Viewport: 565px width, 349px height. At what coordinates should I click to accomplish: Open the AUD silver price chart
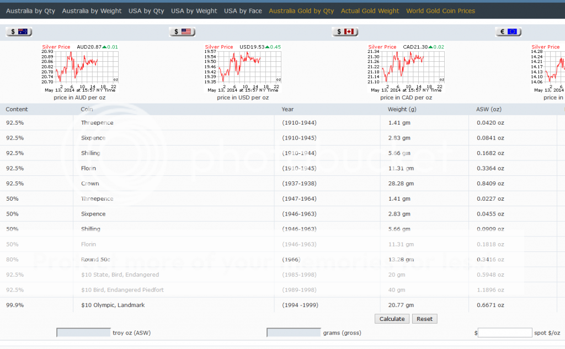click(x=80, y=69)
